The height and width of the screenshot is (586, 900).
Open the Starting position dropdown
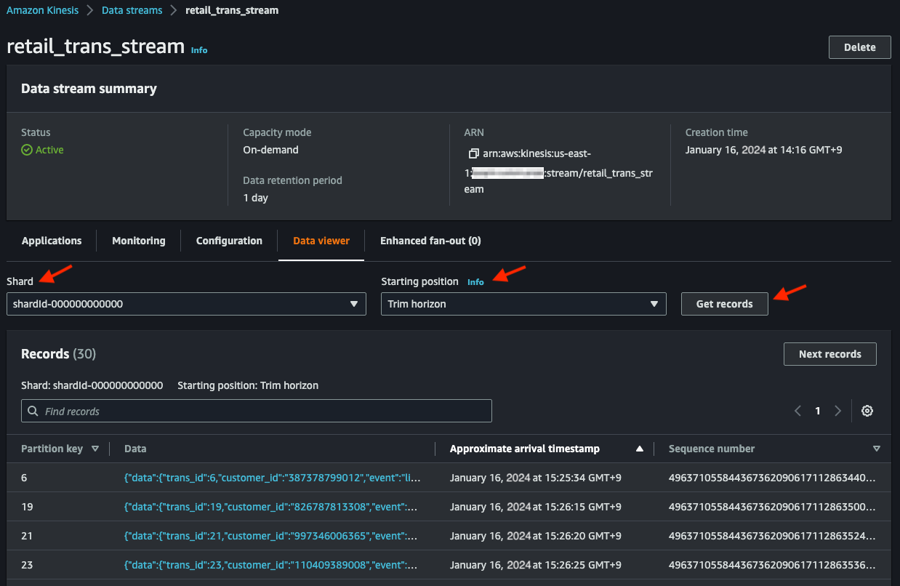(x=523, y=304)
